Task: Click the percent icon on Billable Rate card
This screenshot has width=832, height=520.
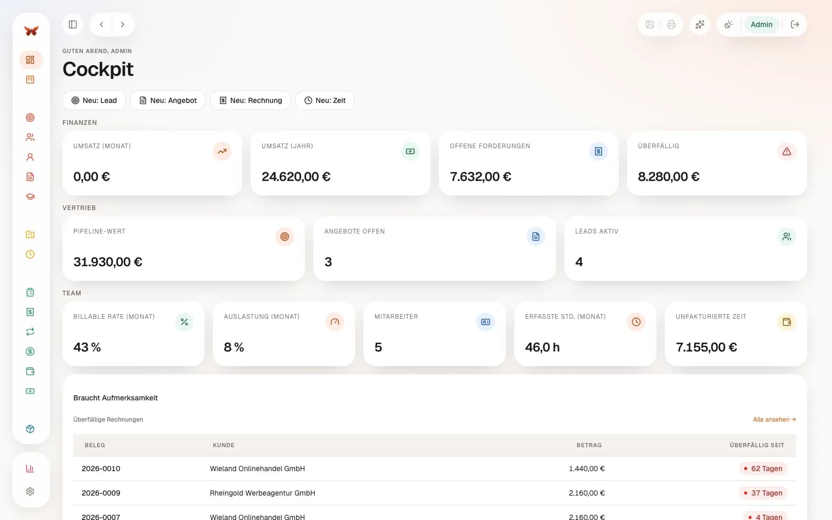Action: [x=184, y=322]
